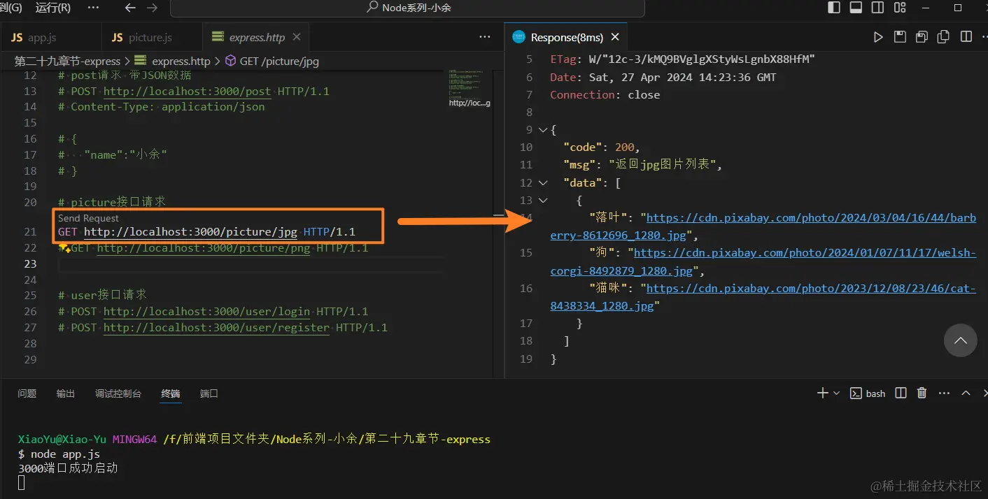Place cursor on empty line 23
988x499 pixels.
250,263
